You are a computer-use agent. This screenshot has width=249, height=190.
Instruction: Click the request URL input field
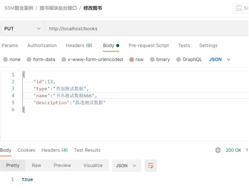click(x=144, y=29)
